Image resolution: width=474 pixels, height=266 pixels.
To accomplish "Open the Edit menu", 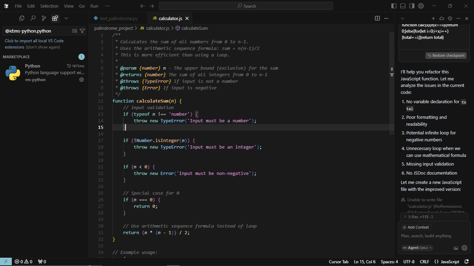I will tap(31, 6).
